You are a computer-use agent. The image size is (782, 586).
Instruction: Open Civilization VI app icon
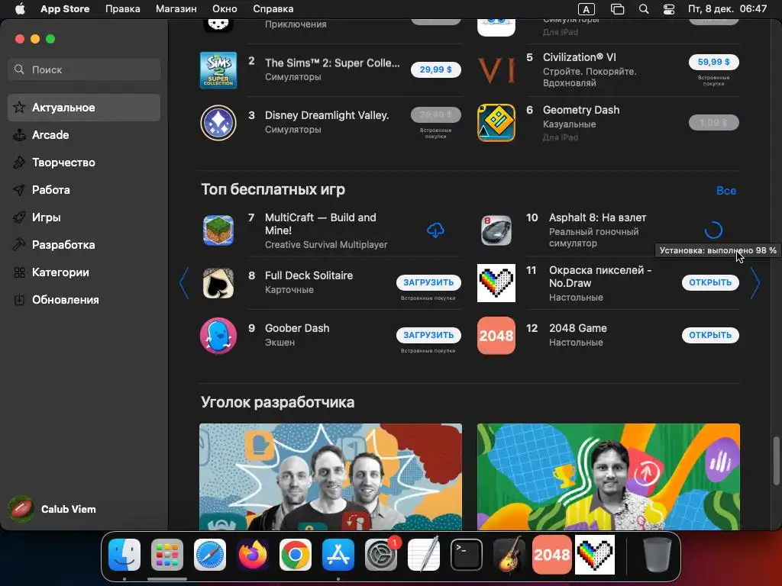(496, 70)
